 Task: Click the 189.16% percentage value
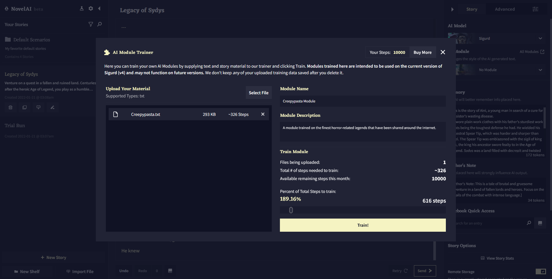(x=290, y=199)
